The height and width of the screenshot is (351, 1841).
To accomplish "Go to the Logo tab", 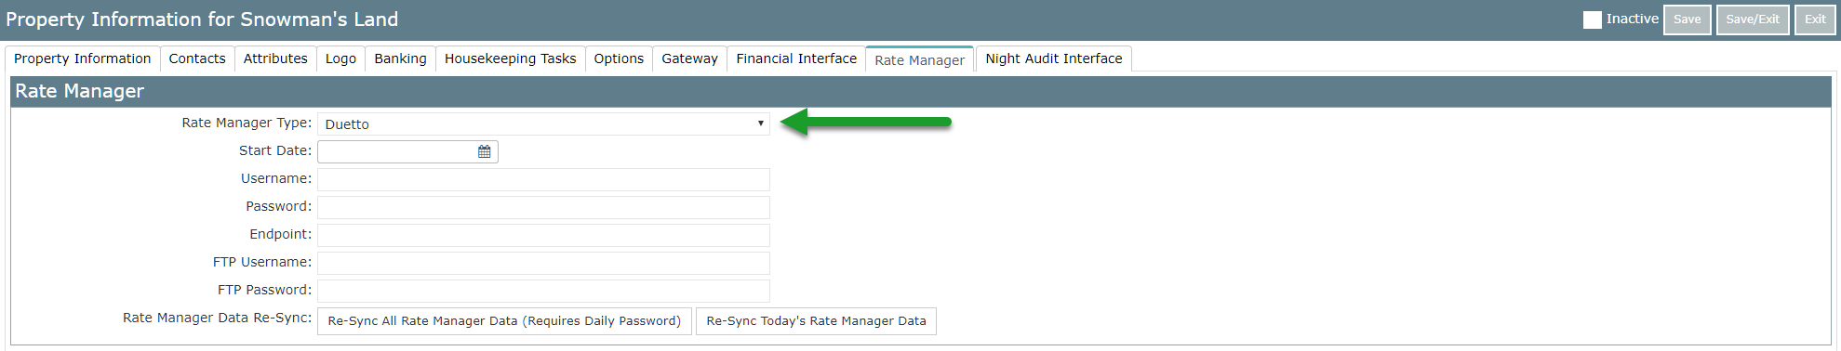I will coord(340,58).
